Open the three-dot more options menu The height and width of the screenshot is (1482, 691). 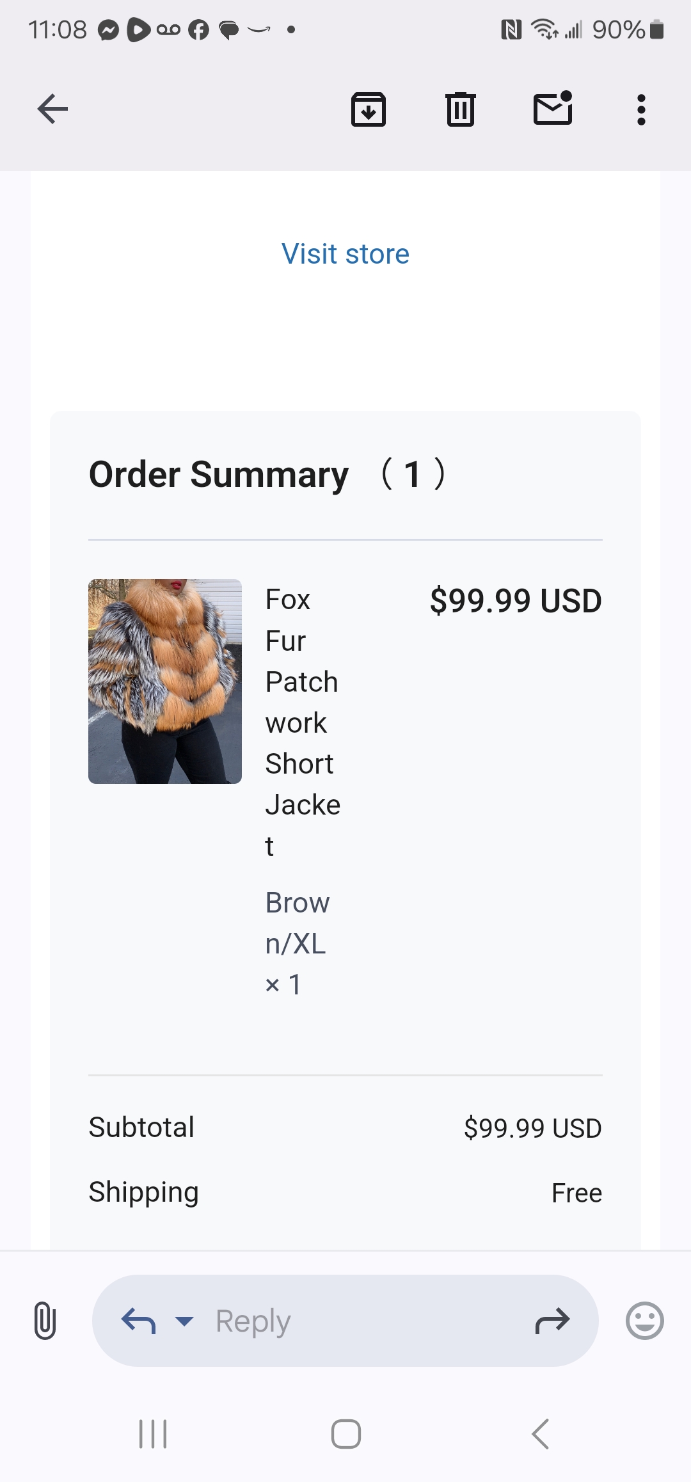pos(641,109)
